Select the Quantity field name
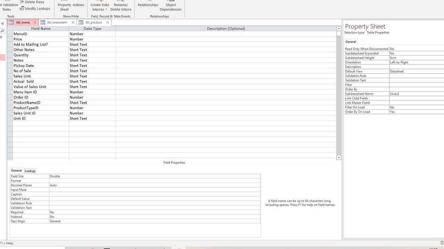This screenshot has height=249, width=444. click(x=41, y=55)
